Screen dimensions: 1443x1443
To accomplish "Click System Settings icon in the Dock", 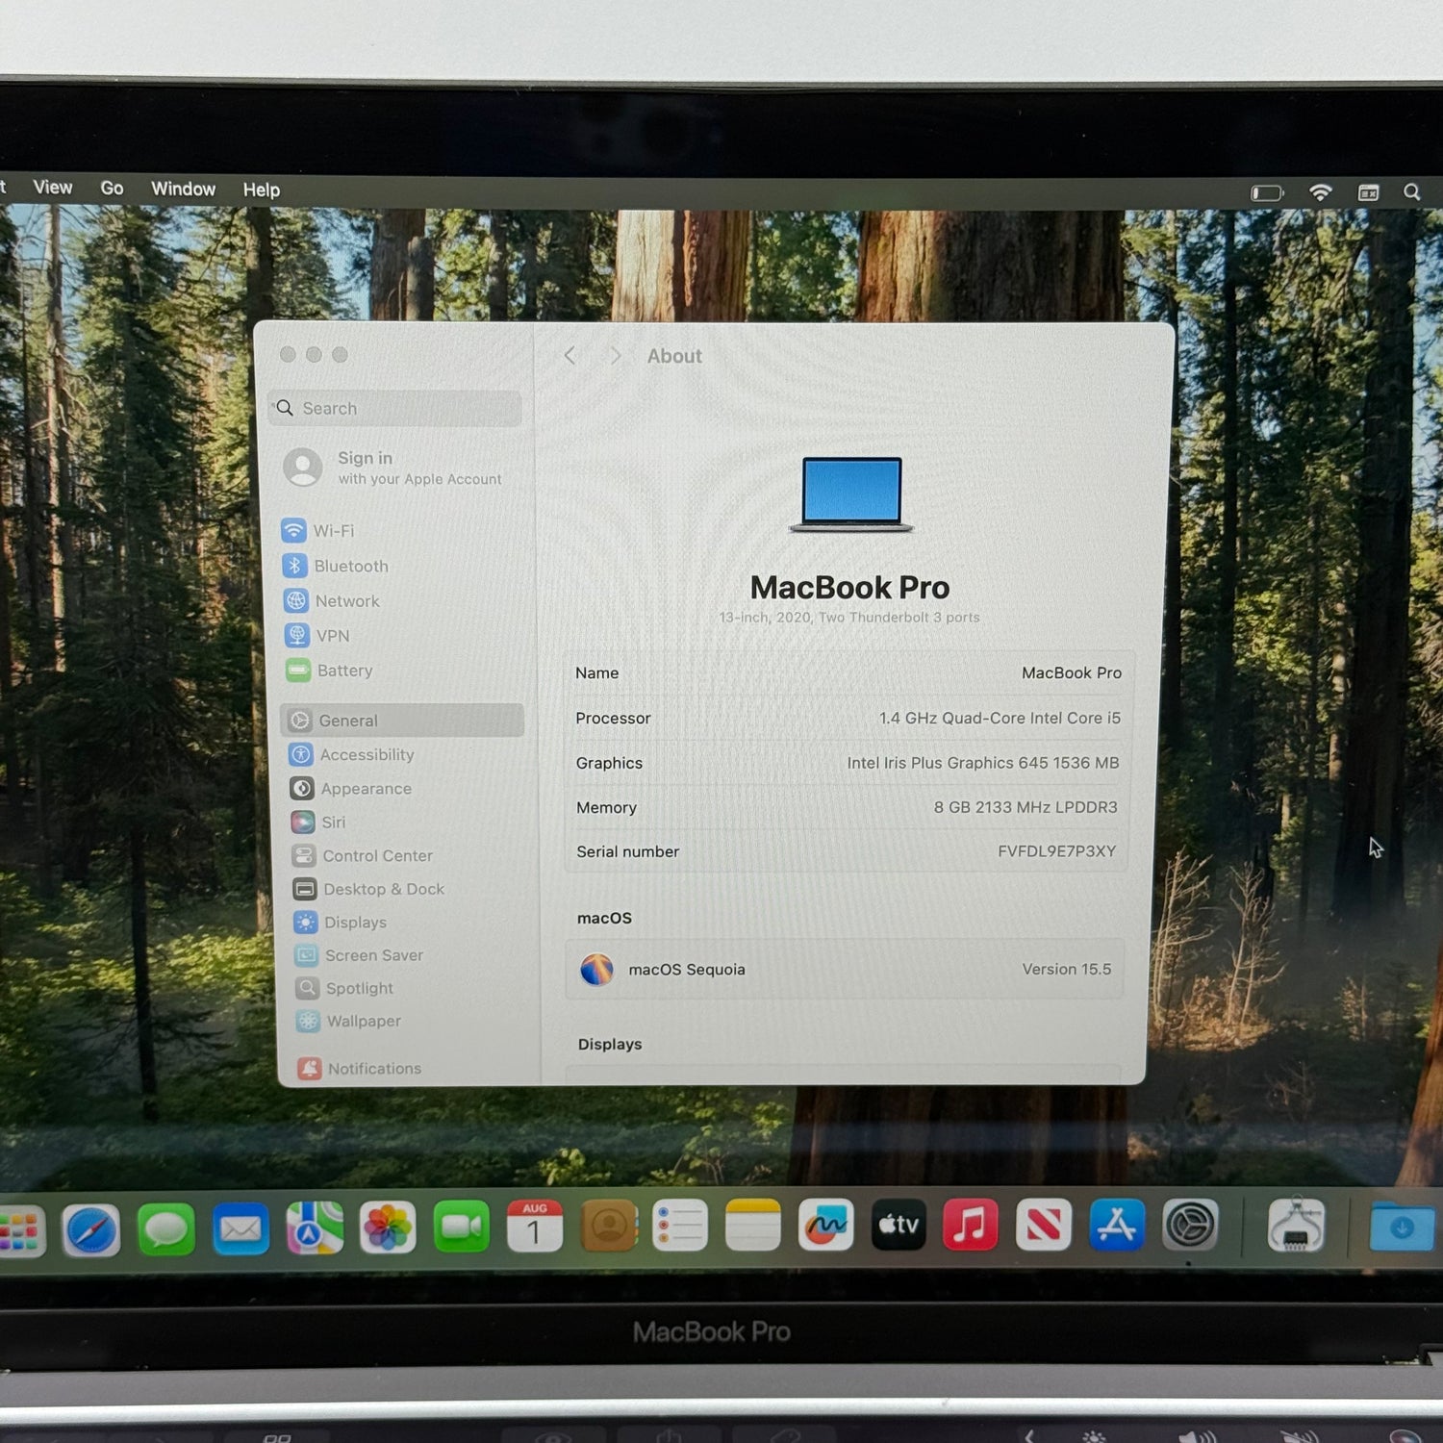I will click(x=1191, y=1225).
